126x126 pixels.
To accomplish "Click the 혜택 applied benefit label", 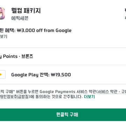I will (x=10, y=30).
